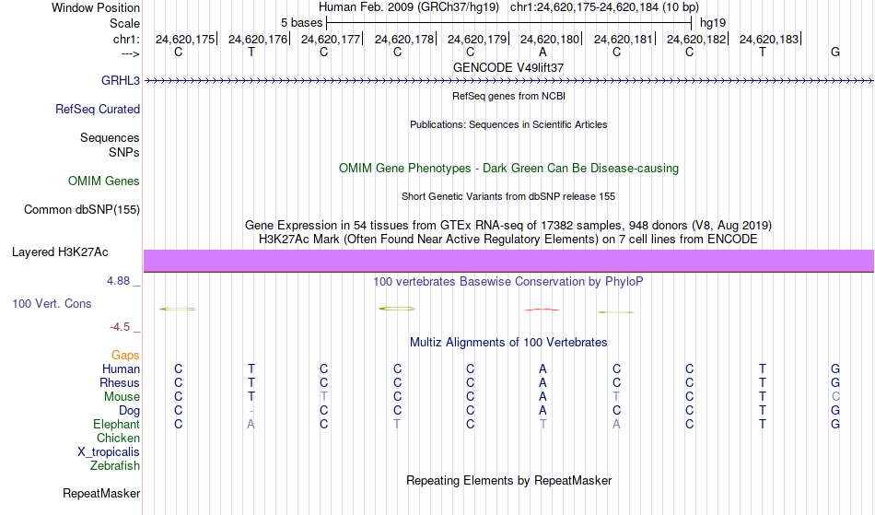
Task: Select the reference base G in ruler
Action: point(834,52)
